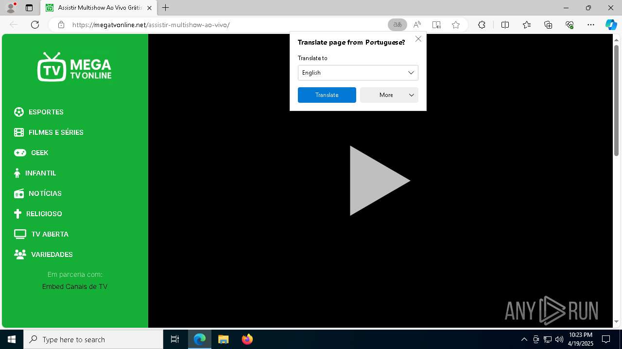Screen dimensions: 622x349
Task: Open the Esportes soccer ball icon
Action: [x=19, y=112]
